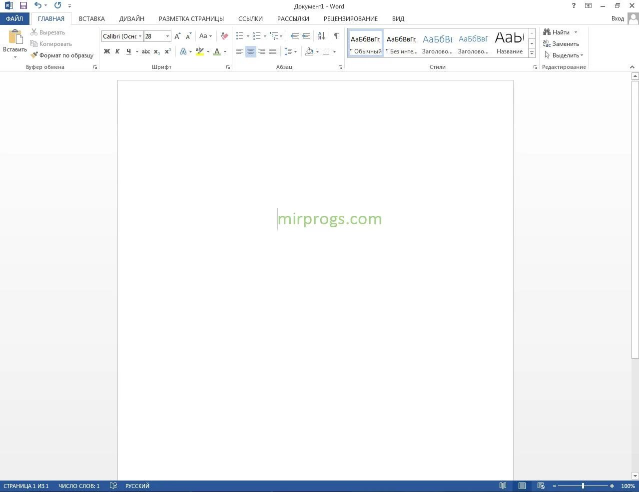Justify text alignment

point(273,51)
